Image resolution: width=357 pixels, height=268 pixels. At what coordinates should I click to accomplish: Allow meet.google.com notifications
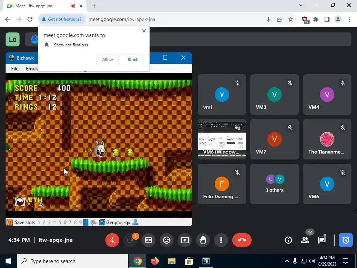(107, 59)
